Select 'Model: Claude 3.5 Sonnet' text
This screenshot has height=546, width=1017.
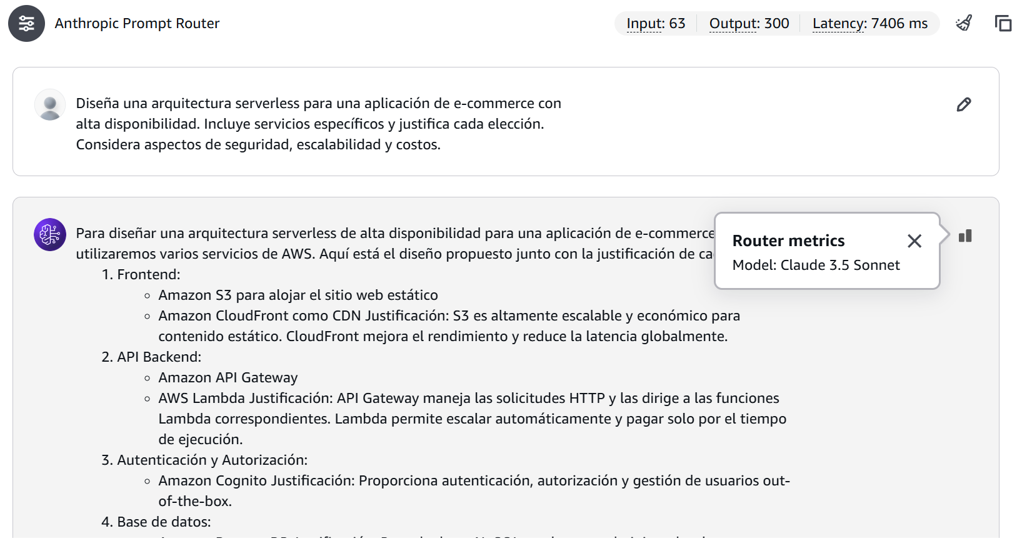click(x=816, y=265)
